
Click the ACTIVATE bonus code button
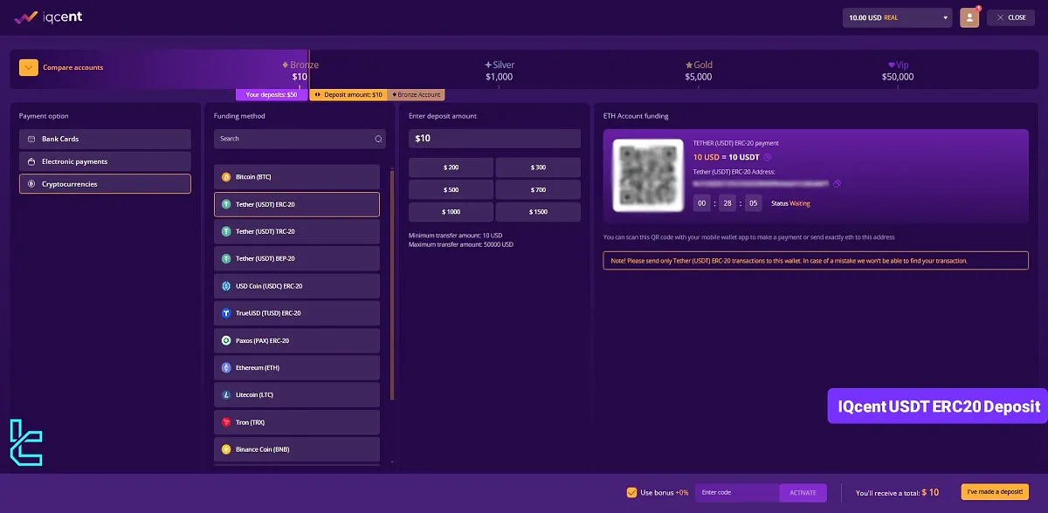803,492
